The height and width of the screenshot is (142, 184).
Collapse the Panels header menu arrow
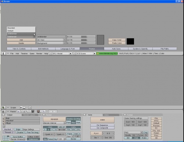(x=8, y=112)
